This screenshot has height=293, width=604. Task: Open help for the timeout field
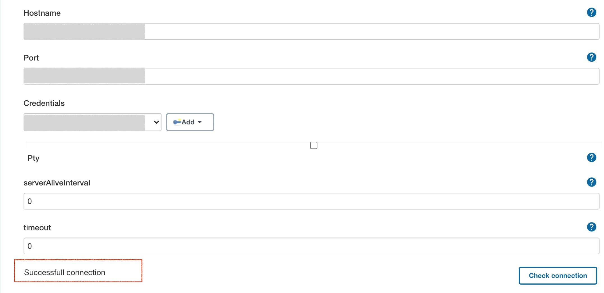click(591, 227)
